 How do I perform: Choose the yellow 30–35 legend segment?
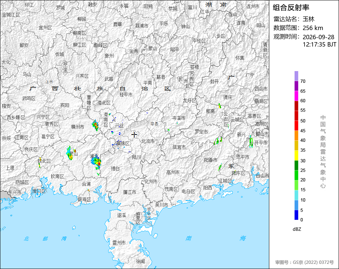(x=296, y=155)
